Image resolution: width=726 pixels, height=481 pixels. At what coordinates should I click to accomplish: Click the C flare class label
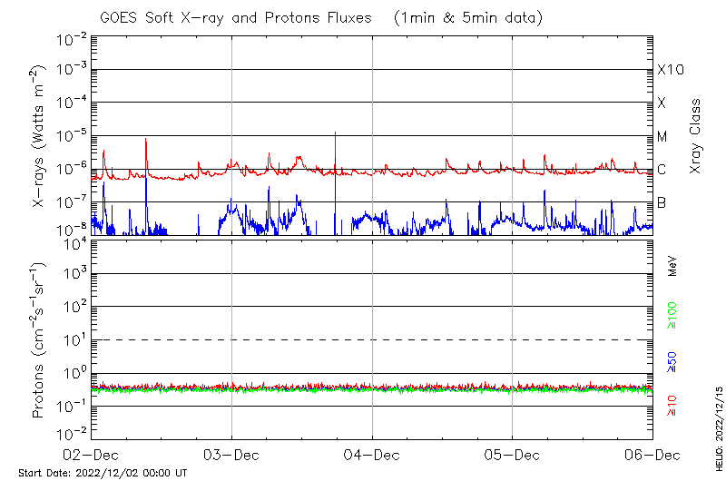662,170
